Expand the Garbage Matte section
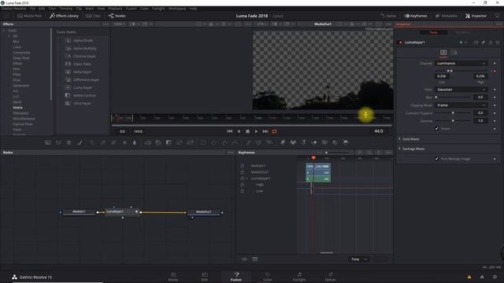The height and width of the screenshot is (283, 504). coord(399,149)
